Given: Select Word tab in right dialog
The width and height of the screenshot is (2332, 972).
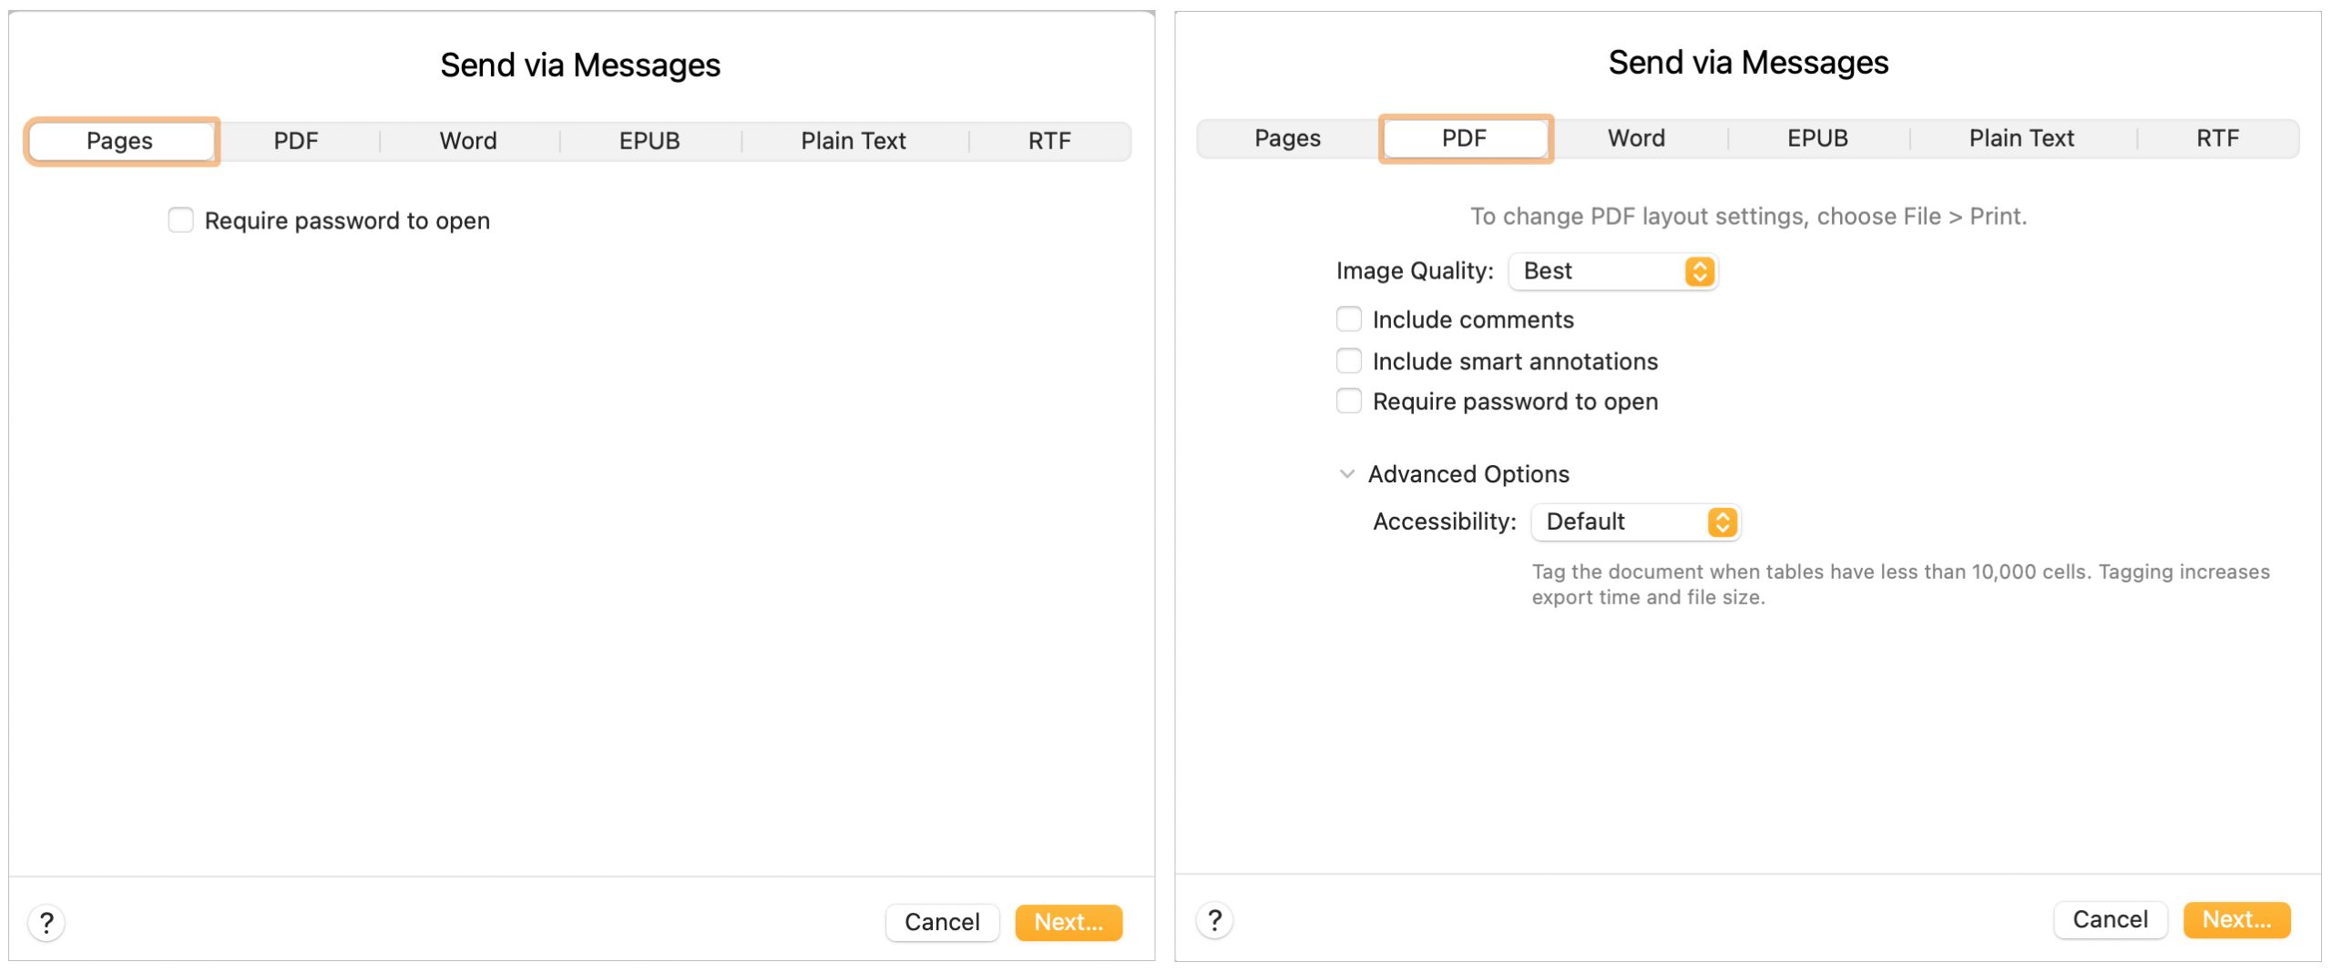Looking at the screenshot, I should pyautogui.click(x=1636, y=138).
